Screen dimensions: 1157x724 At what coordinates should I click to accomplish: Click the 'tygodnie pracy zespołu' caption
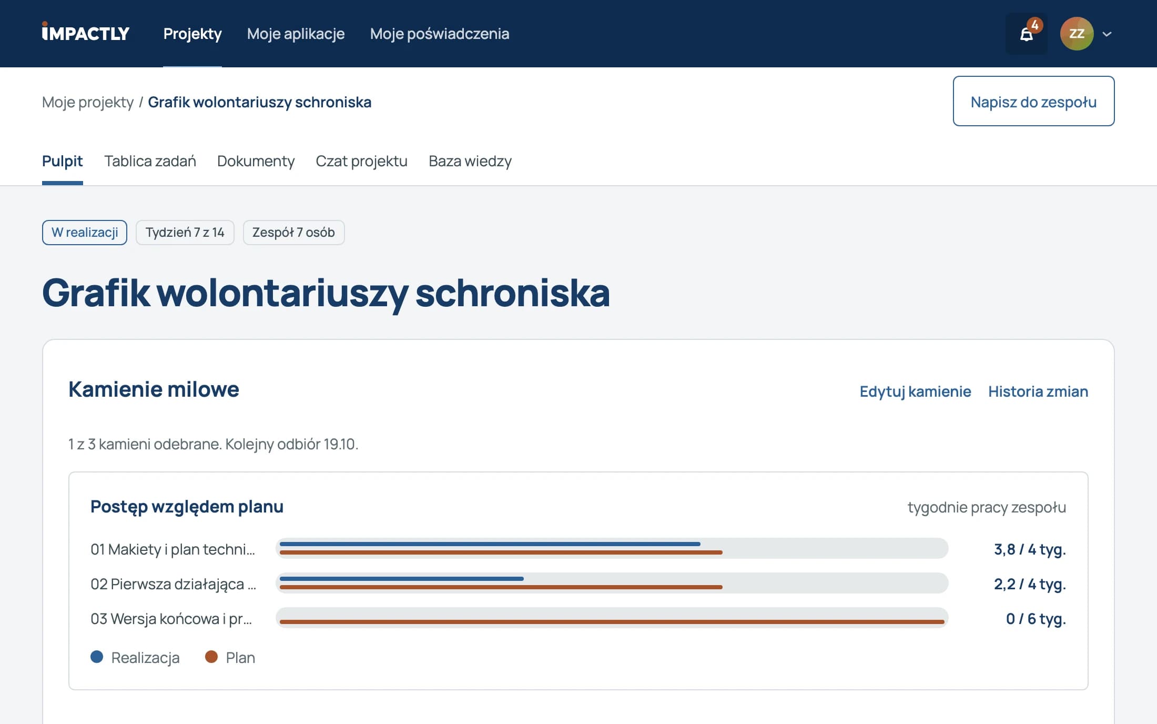(x=987, y=507)
